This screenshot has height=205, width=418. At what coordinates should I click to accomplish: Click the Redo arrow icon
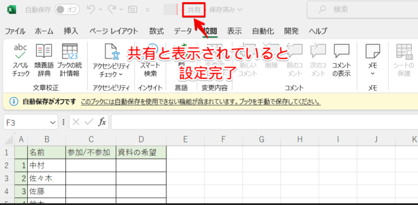[x=112, y=10]
